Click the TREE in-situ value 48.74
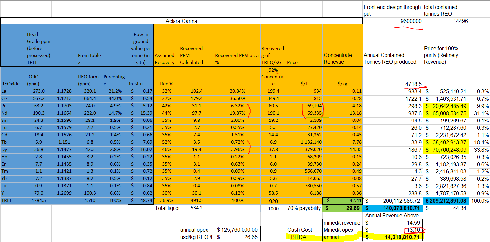 coord(141,200)
